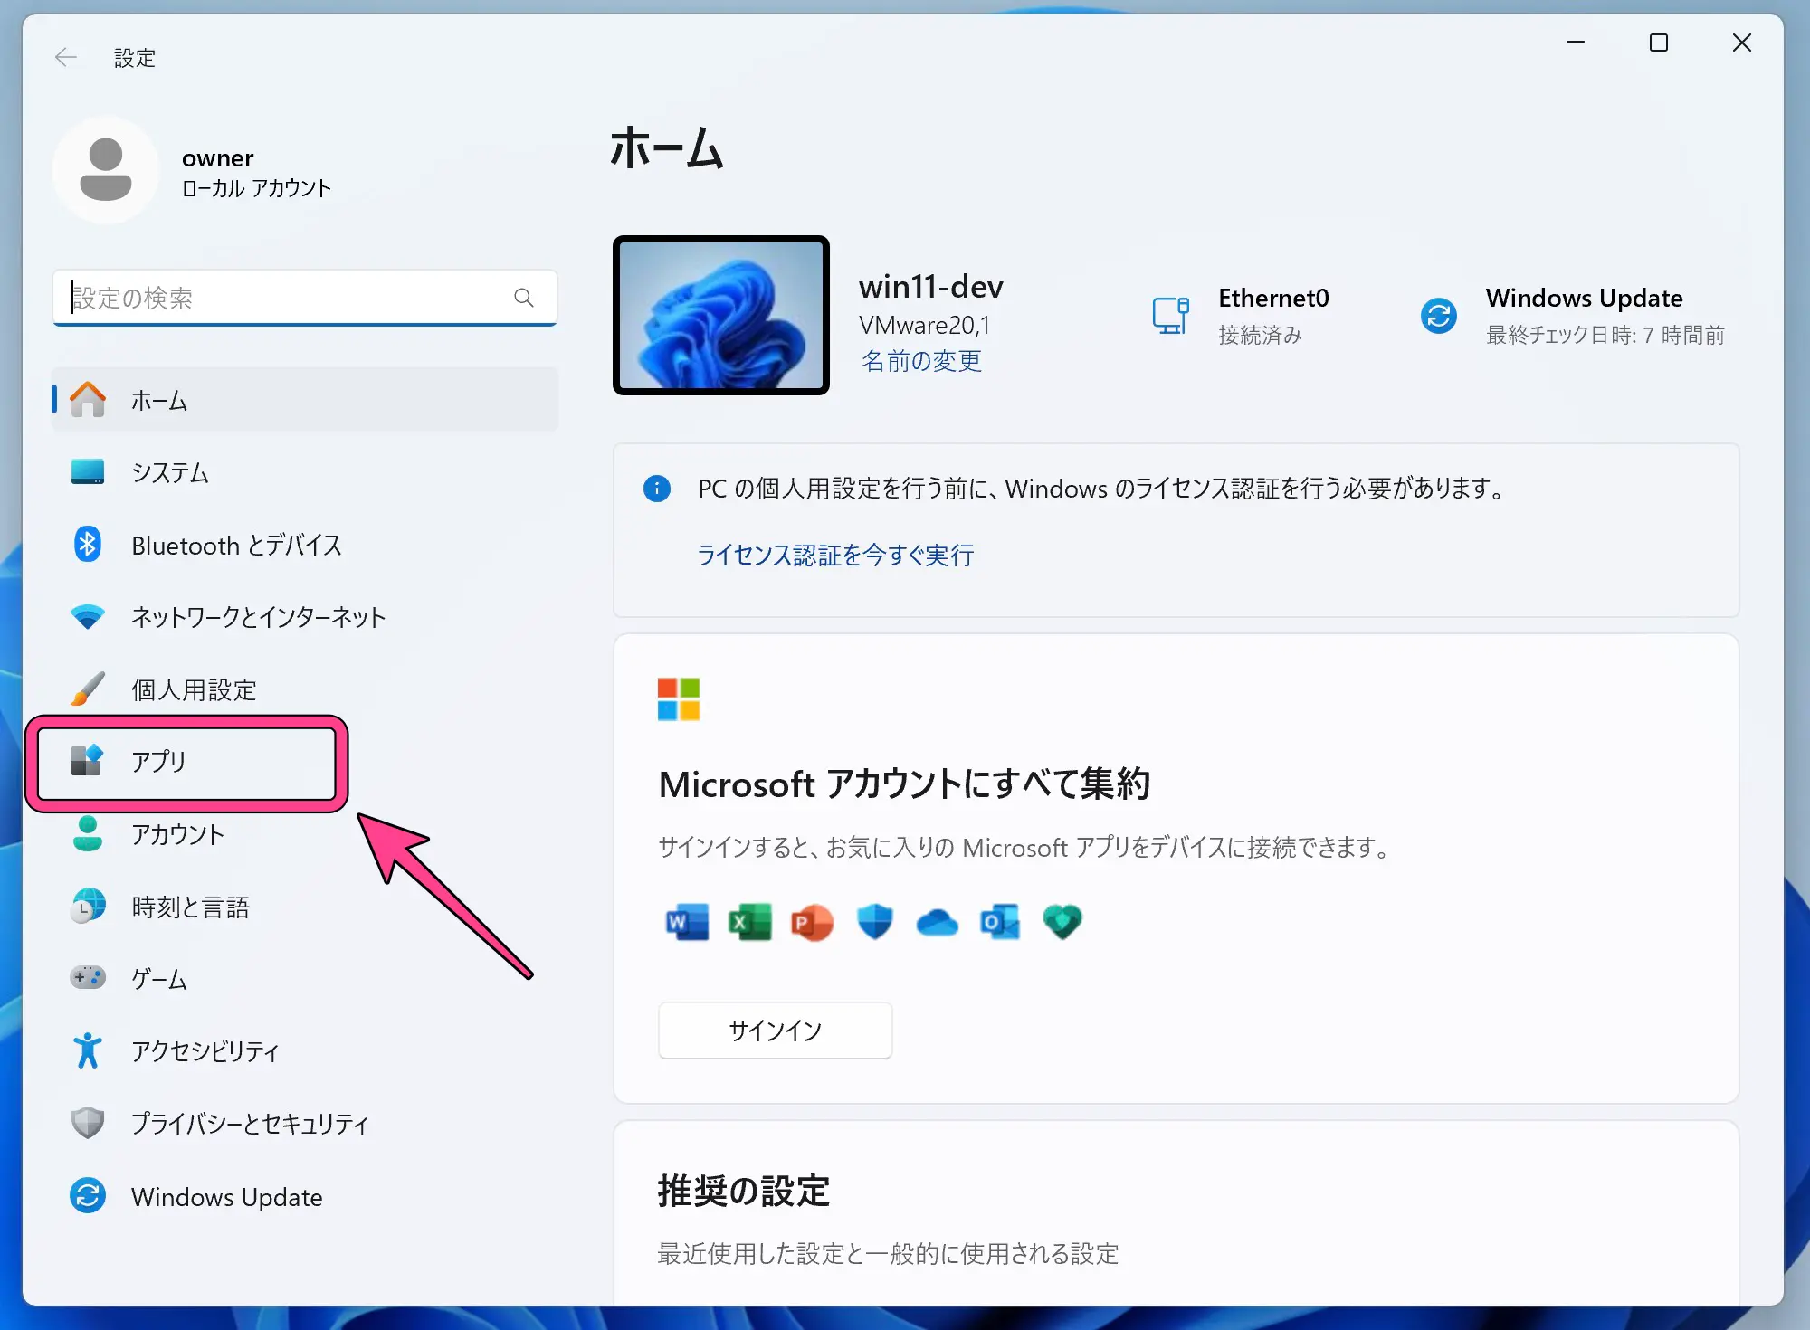Click the PowerPoint icon
Screen dimensions: 1810x1330
click(x=811, y=922)
